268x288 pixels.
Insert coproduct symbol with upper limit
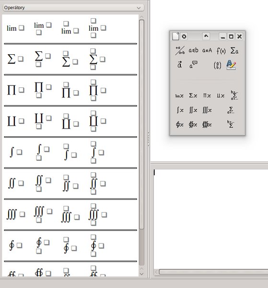pos(70,121)
